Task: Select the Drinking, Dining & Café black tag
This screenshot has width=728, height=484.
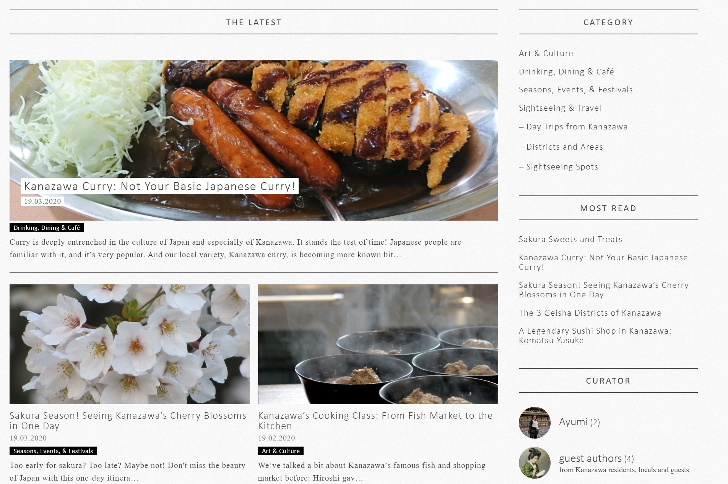Action: click(x=47, y=228)
